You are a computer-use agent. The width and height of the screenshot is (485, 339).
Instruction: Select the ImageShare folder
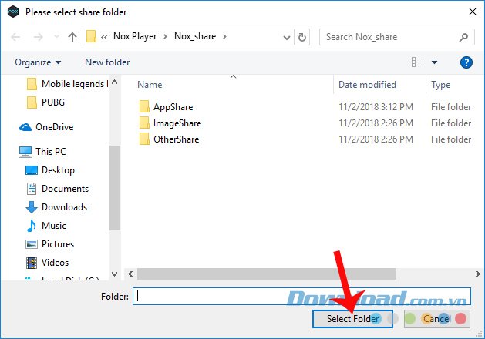pyautogui.click(x=177, y=123)
